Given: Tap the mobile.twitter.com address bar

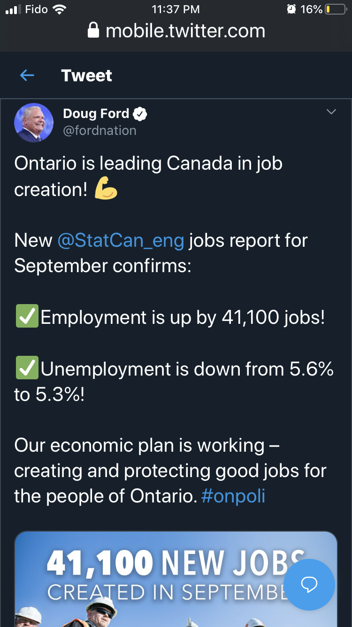Looking at the screenshot, I should click(176, 31).
